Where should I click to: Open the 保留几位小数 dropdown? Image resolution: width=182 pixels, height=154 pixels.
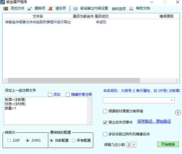pos(131,145)
